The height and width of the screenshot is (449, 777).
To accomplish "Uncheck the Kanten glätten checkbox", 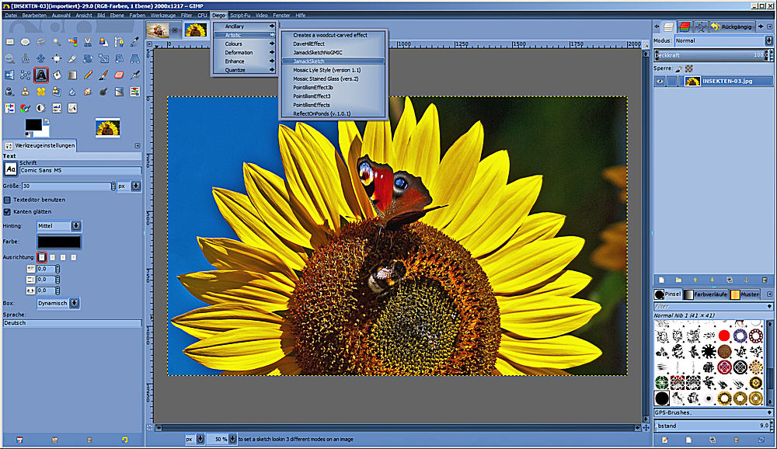I will [7, 211].
